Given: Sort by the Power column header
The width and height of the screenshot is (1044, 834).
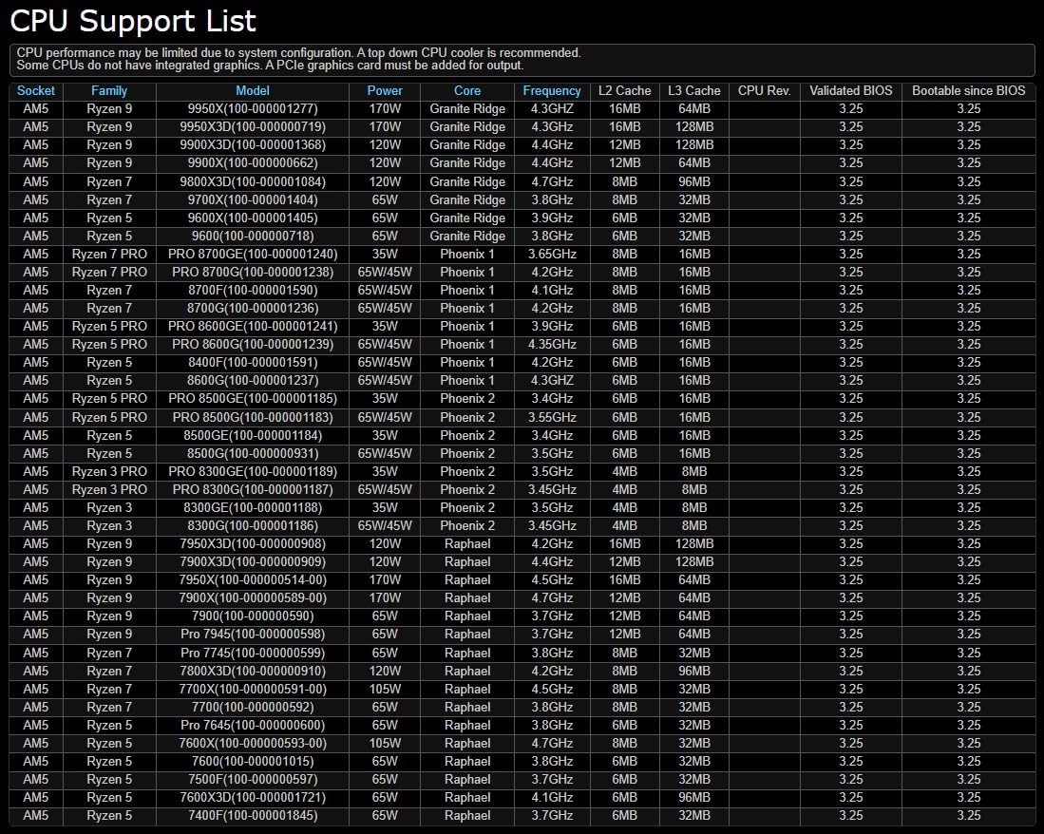Looking at the screenshot, I should tap(385, 91).
